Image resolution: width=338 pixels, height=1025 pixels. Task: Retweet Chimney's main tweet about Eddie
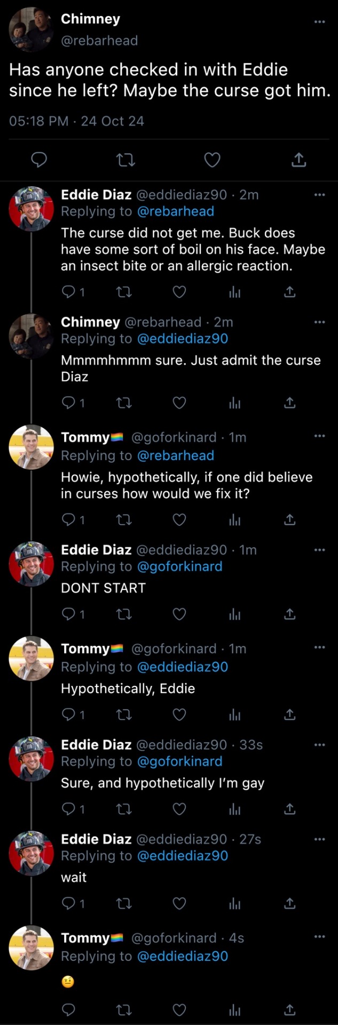pos(125,160)
